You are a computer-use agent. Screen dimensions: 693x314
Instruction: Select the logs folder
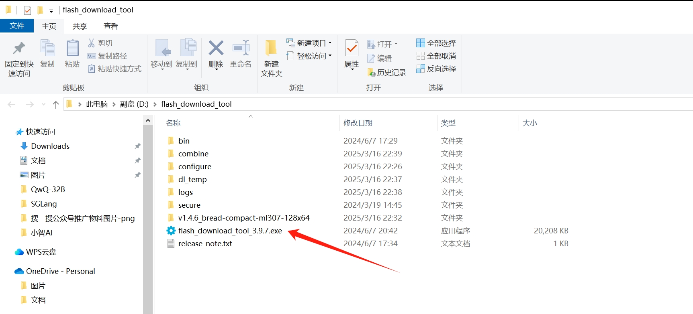[186, 192]
